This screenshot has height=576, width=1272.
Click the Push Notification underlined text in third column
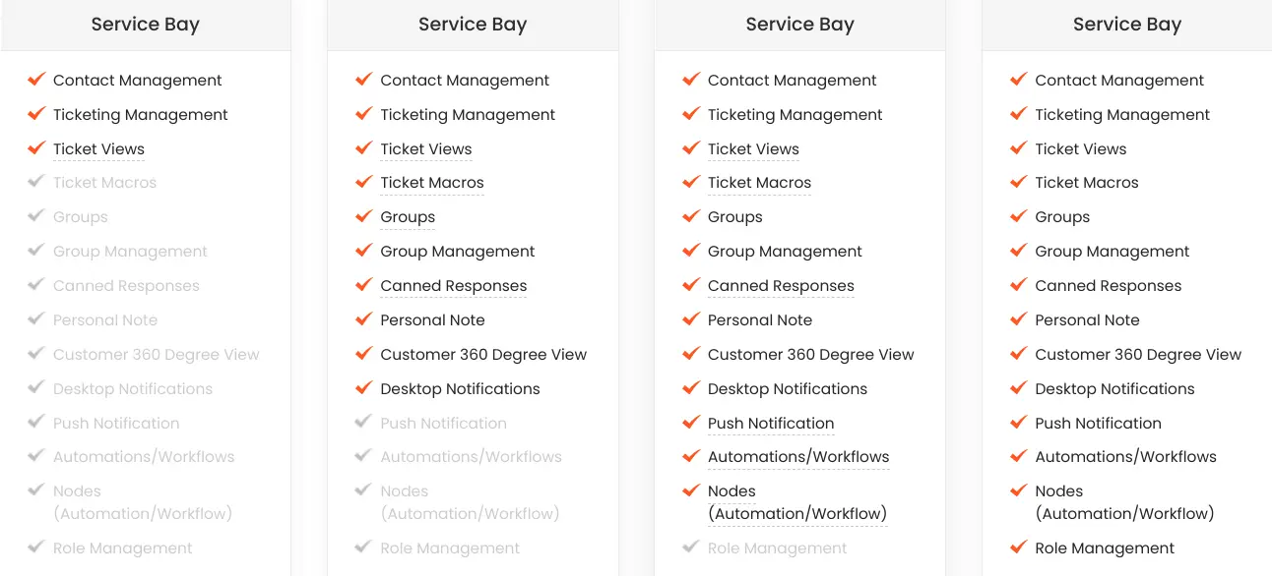(771, 423)
